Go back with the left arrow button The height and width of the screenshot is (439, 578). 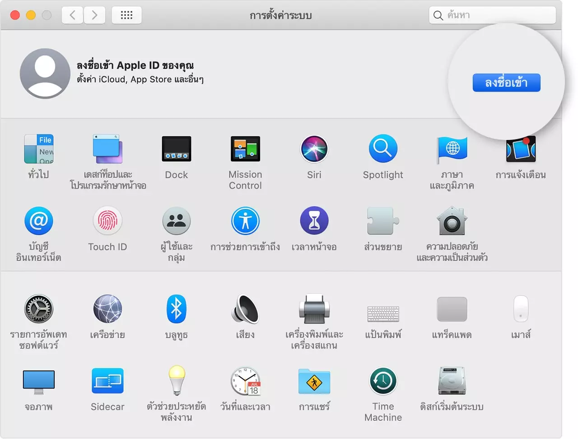tap(72, 15)
